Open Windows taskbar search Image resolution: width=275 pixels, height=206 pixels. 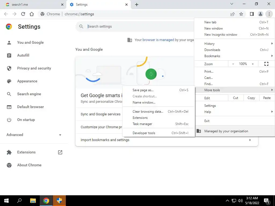[19, 201]
